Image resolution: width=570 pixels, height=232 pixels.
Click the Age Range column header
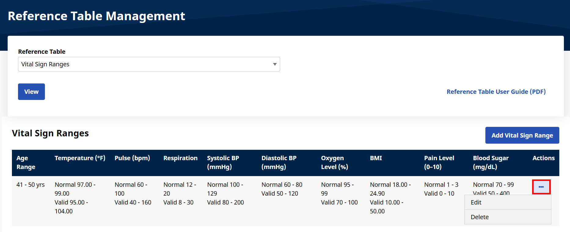pyautogui.click(x=26, y=163)
